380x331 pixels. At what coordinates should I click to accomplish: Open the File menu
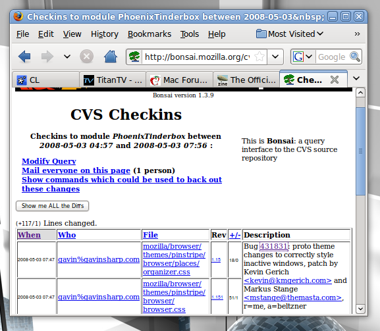(23, 34)
